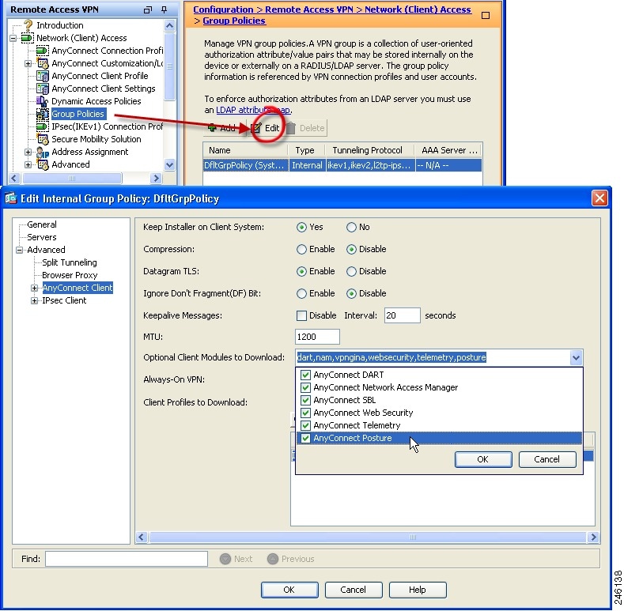This screenshot has width=624, height=611.
Task: Set Keep Installer on Client System to Yes
Action: point(301,227)
